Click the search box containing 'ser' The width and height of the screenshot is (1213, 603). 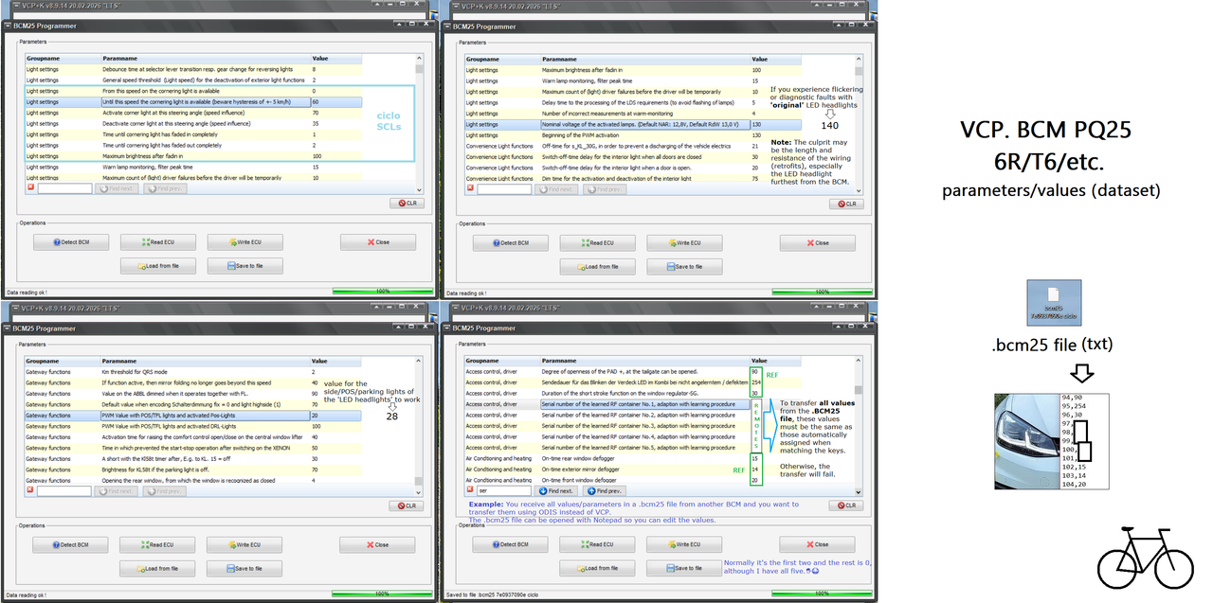pos(504,490)
